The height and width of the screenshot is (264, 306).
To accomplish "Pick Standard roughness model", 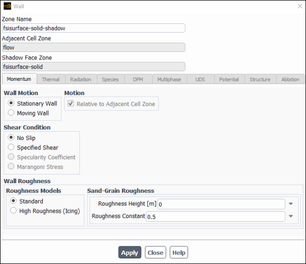I will pyautogui.click(x=13, y=201).
